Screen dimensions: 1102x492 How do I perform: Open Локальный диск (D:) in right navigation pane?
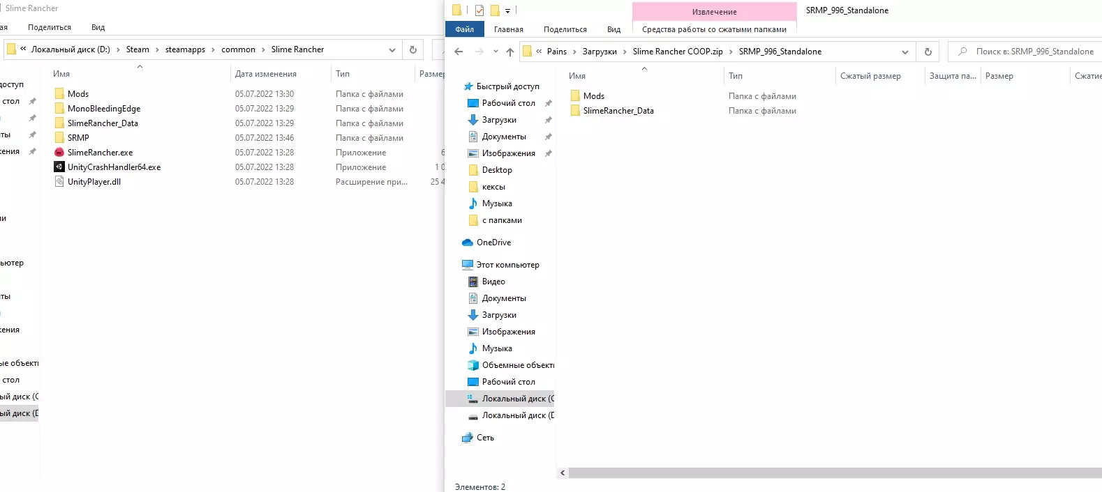point(518,415)
